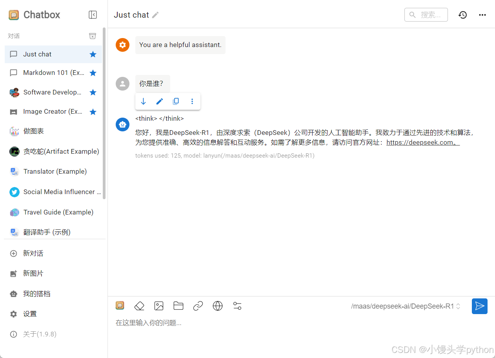
Task: Open conversation settings sliders icon
Action: [237, 306]
